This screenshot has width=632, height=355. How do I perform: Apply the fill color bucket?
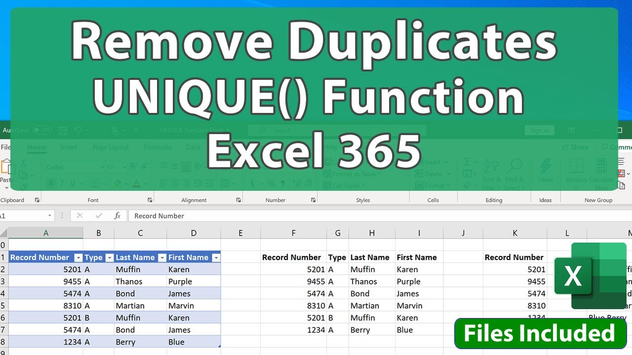click(x=118, y=183)
